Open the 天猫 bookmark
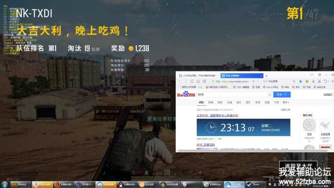Image resolution: width=334 pixels, height=188 pixels. click(306, 87)
